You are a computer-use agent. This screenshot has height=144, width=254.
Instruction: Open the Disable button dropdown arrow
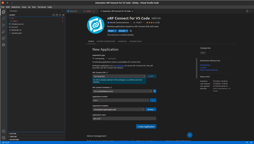115,31
